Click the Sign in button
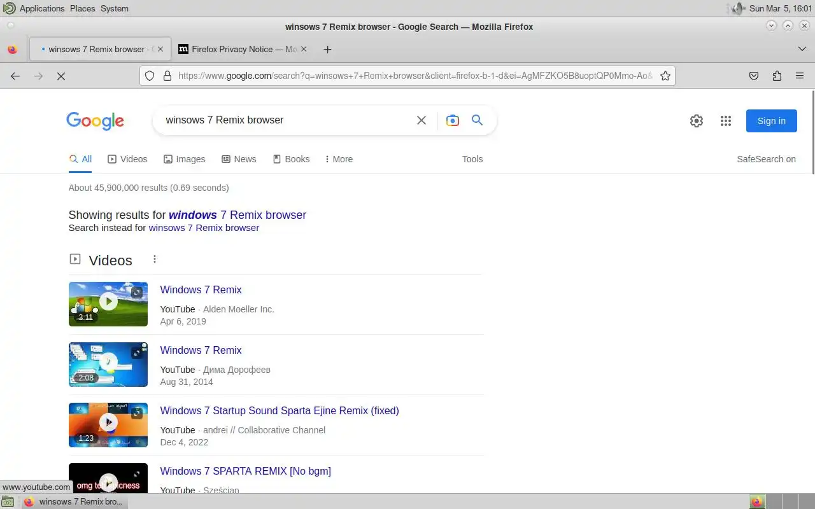 [772, 121]
